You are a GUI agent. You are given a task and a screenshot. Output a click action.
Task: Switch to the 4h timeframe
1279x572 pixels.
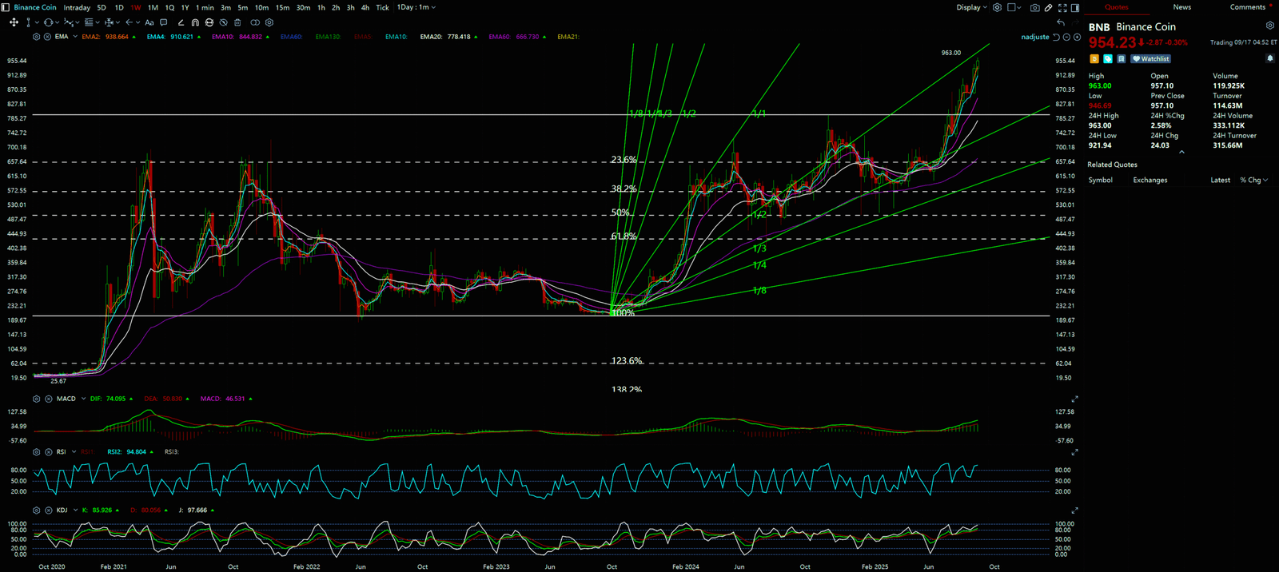365,7
